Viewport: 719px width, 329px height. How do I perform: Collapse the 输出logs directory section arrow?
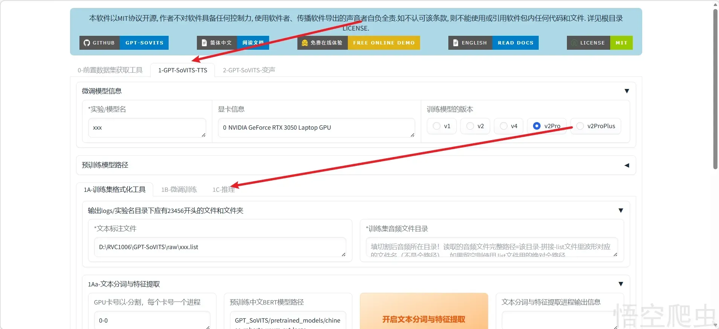621,211
